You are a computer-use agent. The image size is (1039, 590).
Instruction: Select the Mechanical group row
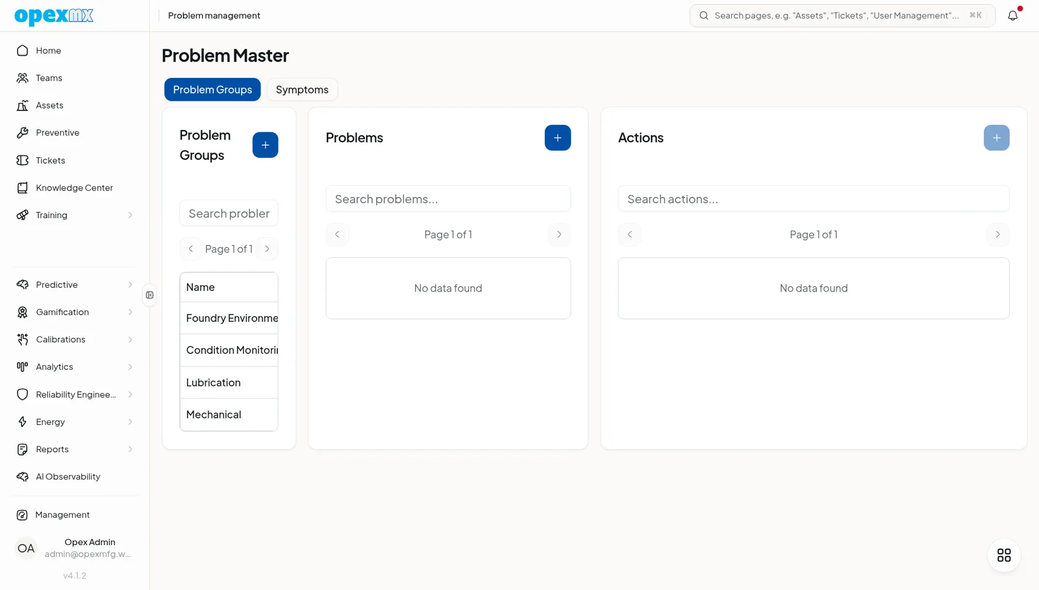(229, 415)
